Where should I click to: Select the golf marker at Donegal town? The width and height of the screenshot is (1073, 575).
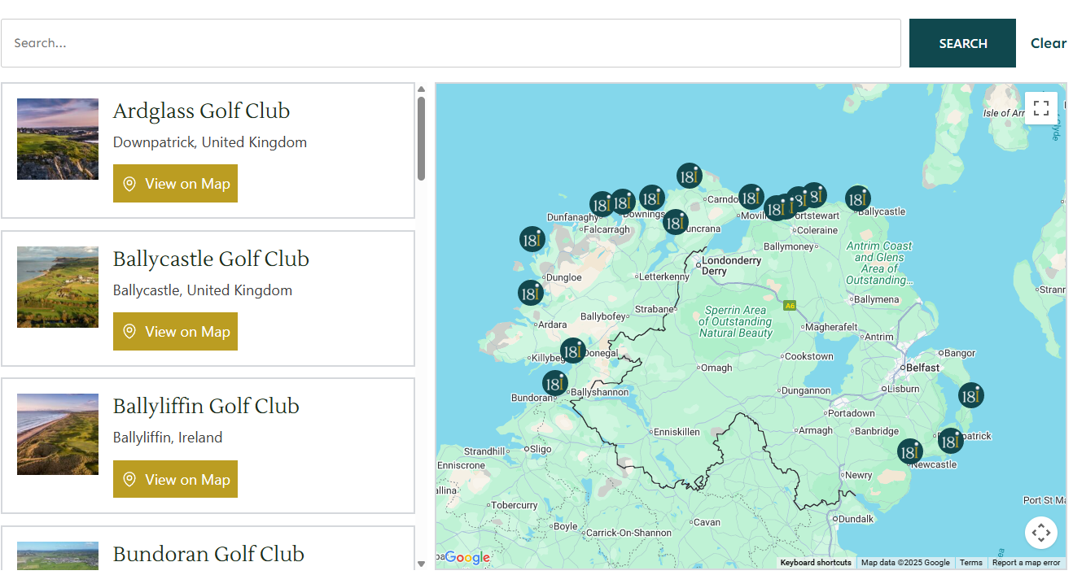[x=573, y=351]
